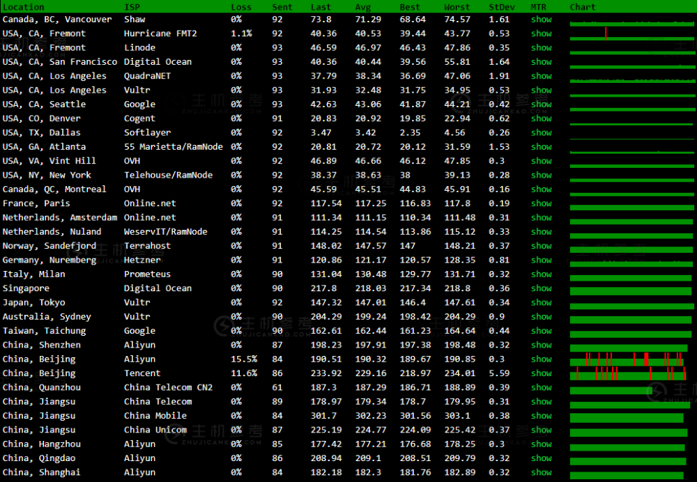Show MTR for Dallas Softlayer
The width and height of the screenshot is (697, 482).
(x=541, y=132)
